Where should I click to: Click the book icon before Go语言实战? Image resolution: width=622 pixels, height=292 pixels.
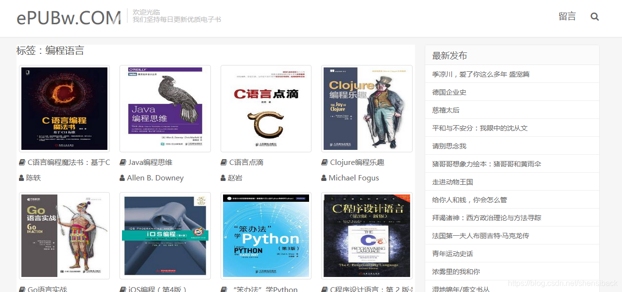point(21,289)
